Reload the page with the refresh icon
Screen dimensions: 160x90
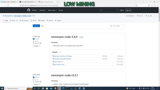tap(8, 5)
